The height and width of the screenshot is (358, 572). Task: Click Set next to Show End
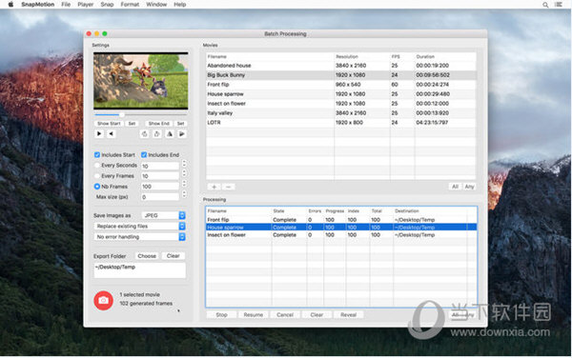click(180, 124)
